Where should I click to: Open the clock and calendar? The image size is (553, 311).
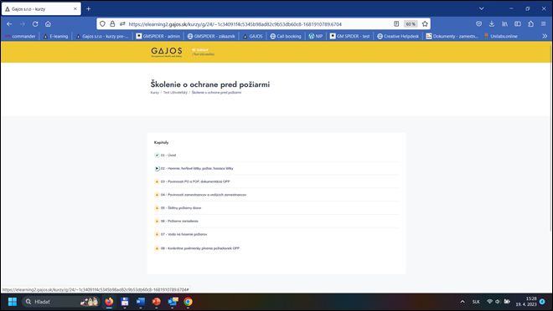coord(526,302)
